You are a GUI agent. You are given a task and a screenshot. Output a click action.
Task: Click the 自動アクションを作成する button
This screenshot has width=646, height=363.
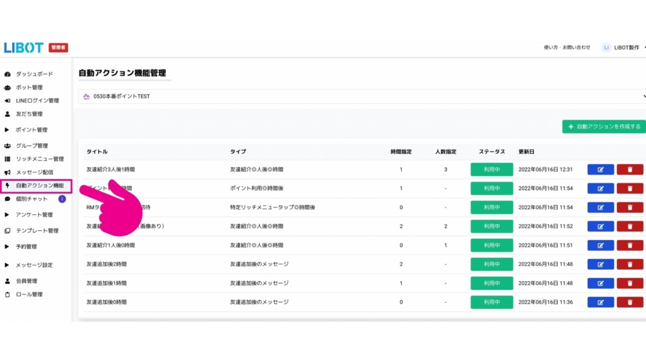(604, 127)
